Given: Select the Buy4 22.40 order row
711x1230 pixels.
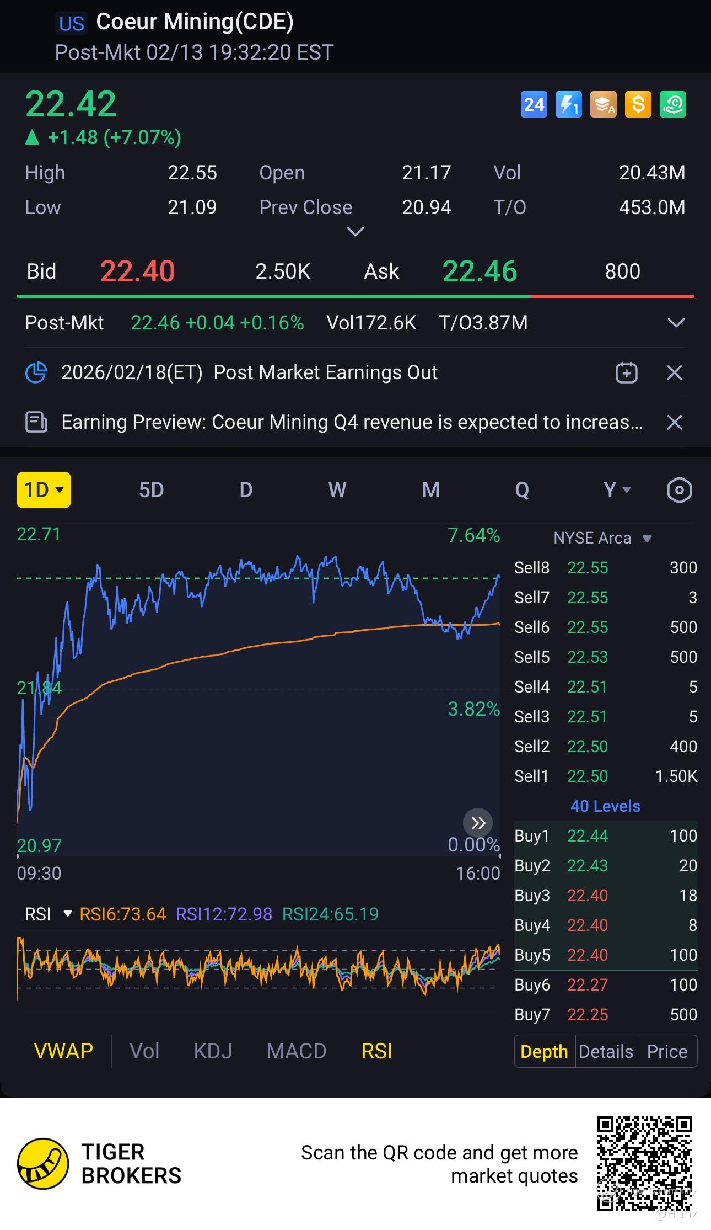Looking at the screenshot, I should [x=606, y=925].
